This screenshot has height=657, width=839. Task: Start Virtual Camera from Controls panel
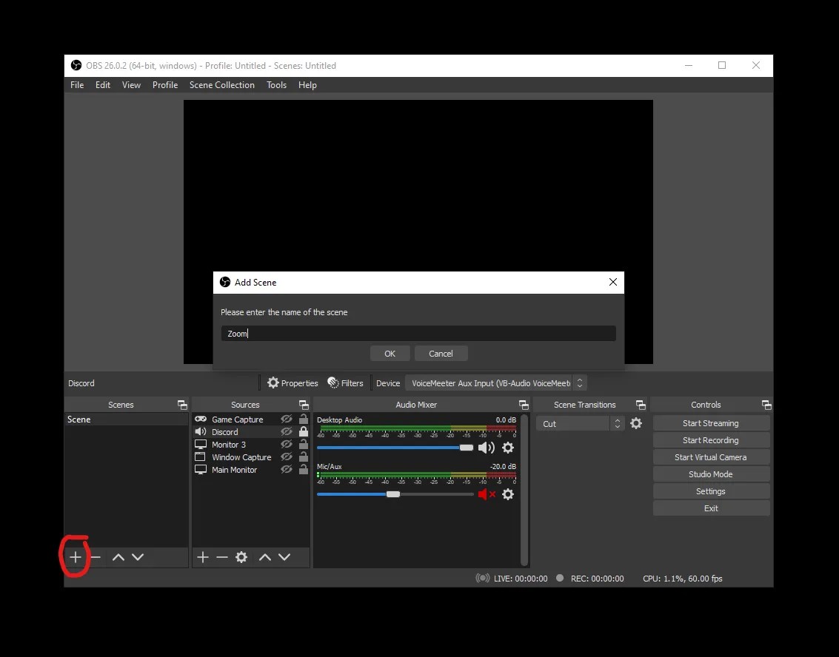[711, 456]
